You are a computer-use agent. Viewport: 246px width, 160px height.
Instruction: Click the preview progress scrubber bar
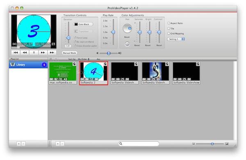(x=34, y=47)
